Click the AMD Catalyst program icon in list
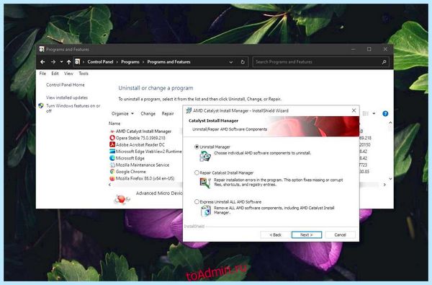Image resolution: width=432 pixels, height=285 pixels. click(112, 131)
